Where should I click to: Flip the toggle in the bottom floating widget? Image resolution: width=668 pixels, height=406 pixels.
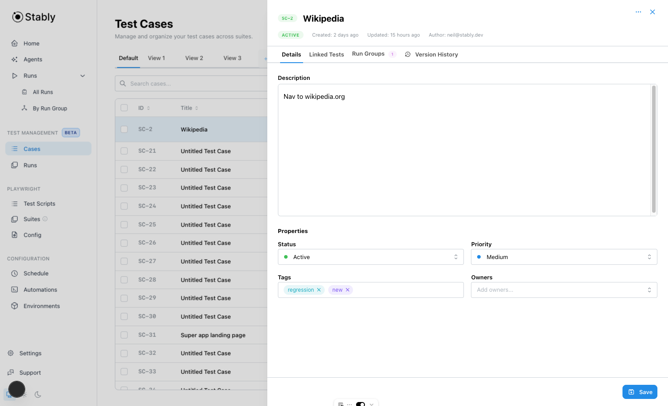click(361, 404)
